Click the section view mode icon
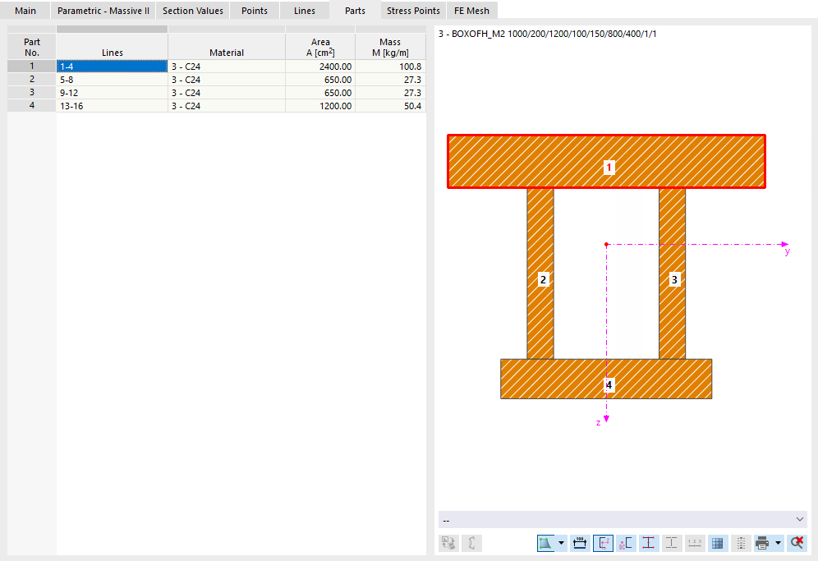Viewport: 818px width, 561px height. click(x=545, y=543)
